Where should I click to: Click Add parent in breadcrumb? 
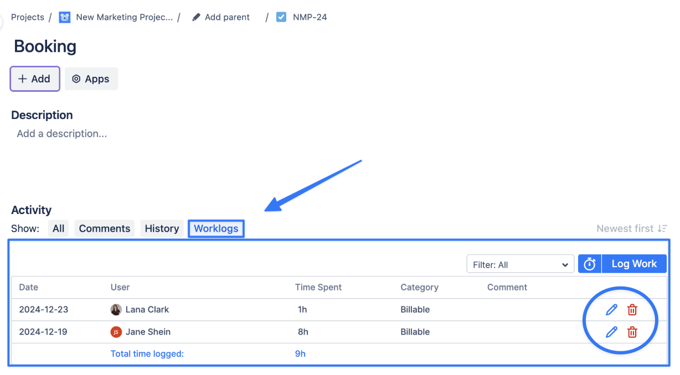(221, 17)
